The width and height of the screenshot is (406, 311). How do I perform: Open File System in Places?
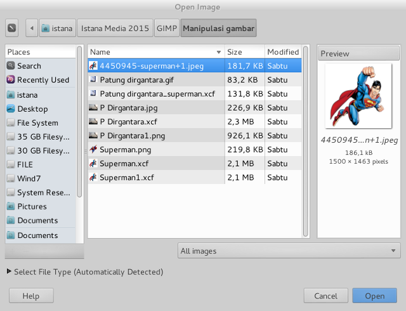41,123
